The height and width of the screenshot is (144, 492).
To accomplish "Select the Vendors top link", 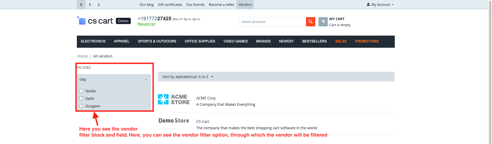I will pyautogui.click(x=245, y=4).
